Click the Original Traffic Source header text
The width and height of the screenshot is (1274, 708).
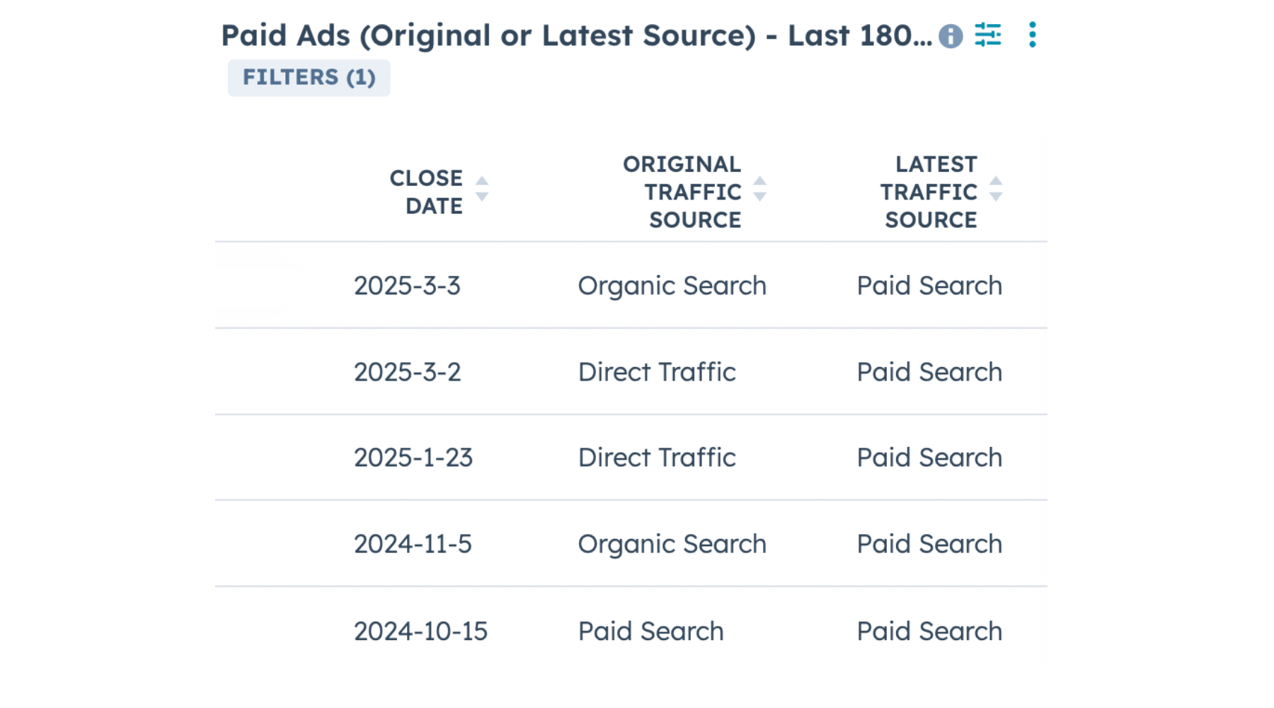click(682, 192)
